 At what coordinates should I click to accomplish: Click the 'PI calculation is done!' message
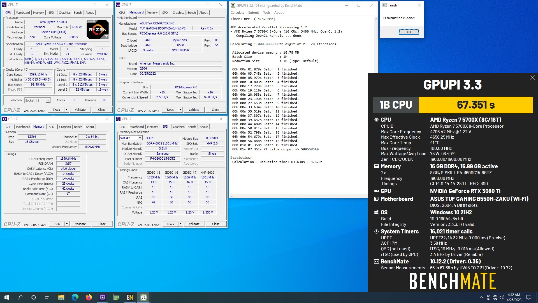(399, 18)
